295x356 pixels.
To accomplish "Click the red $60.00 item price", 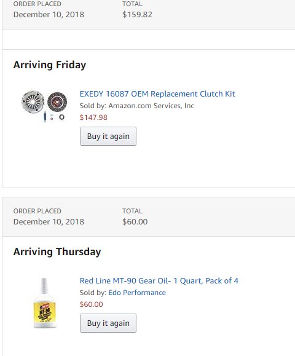I will 91,304.
